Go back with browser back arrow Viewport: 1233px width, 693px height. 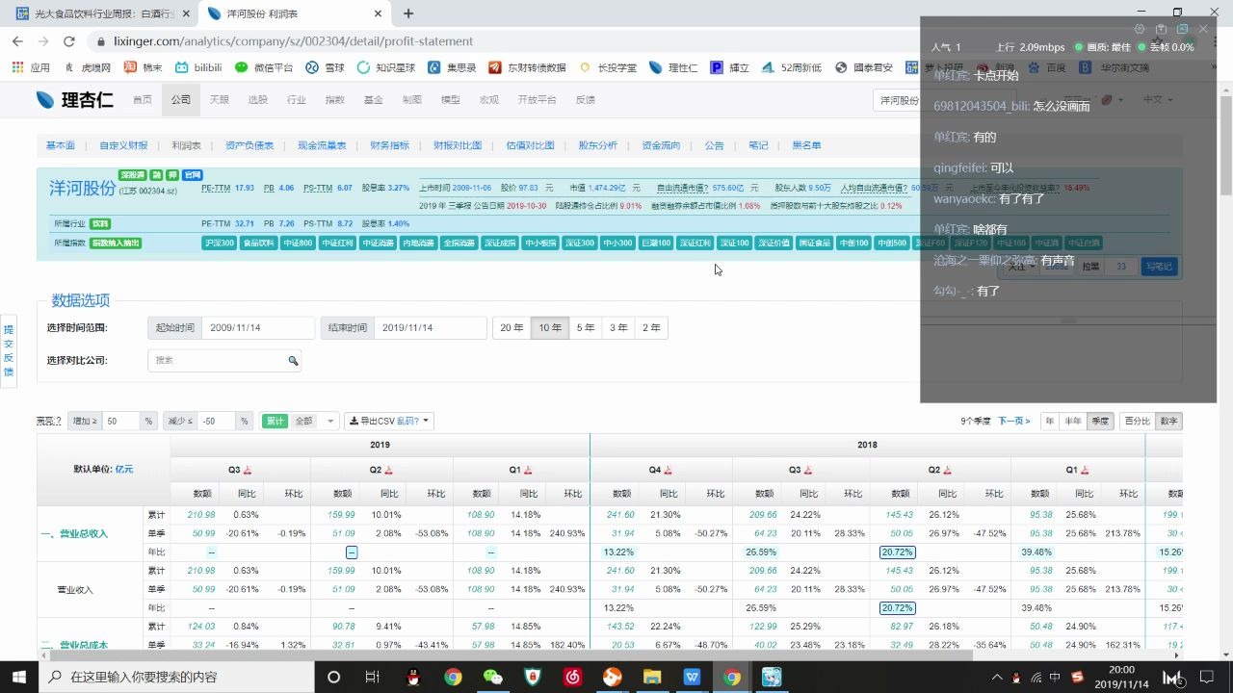tap(17, 41)
